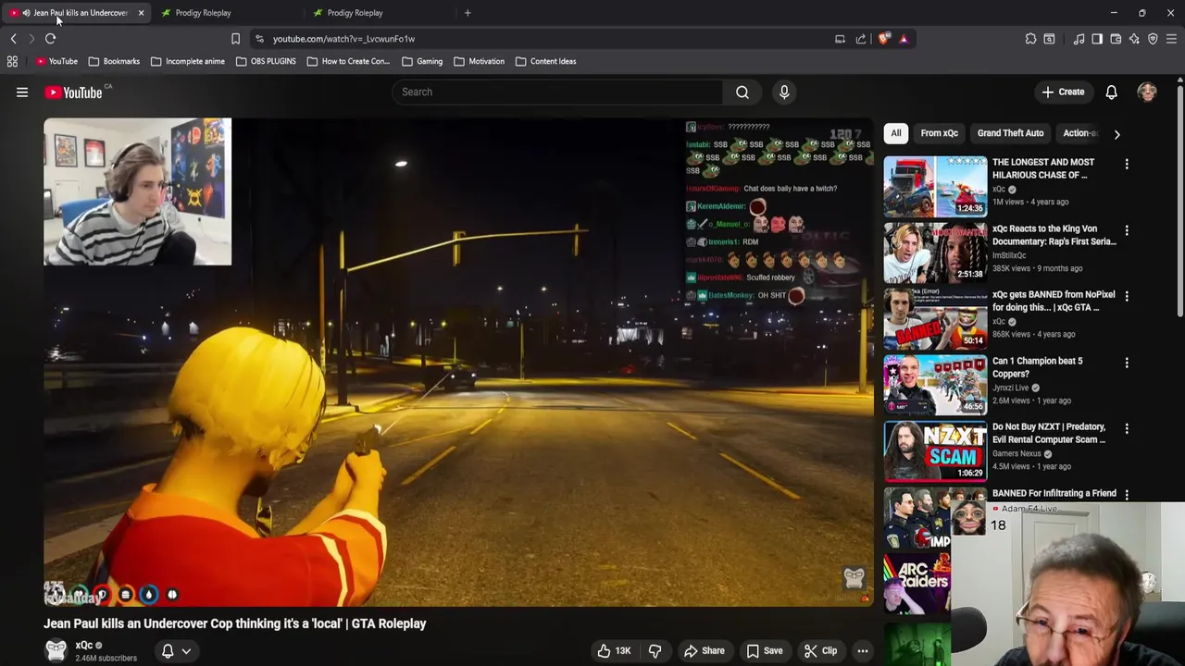Open the YouTube guide hamburger menu
The image size is (1185, 666).
[x=22, y=92]
